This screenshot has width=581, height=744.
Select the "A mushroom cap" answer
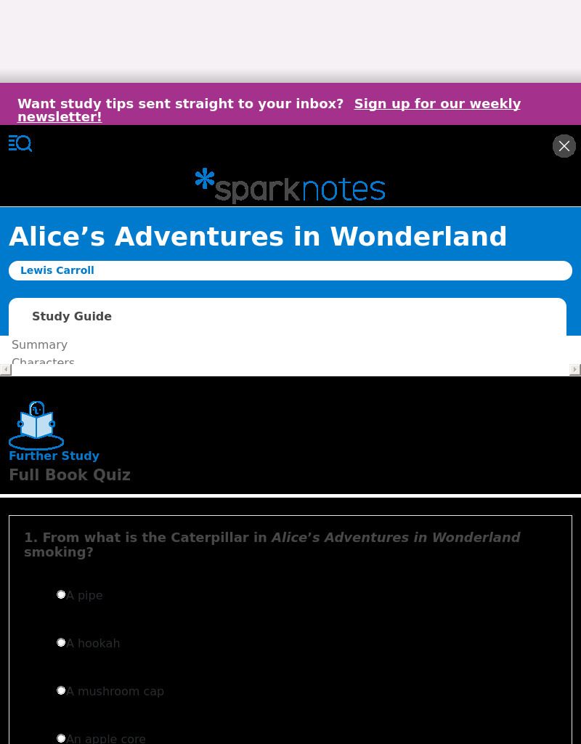coord(61,690)
